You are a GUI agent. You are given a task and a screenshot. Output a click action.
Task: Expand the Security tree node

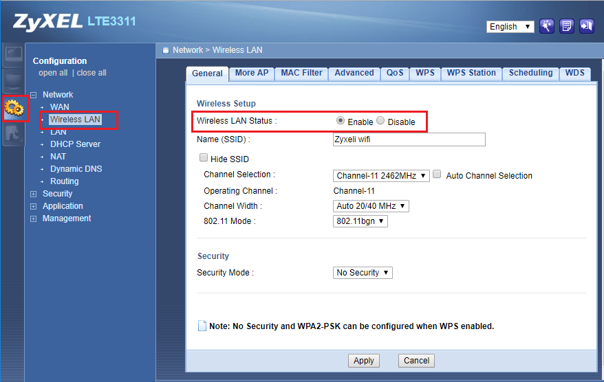click(34, 194)
